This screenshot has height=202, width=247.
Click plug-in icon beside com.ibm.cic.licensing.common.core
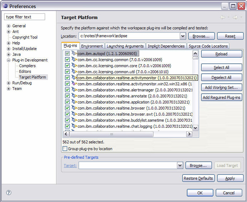[x=74, y=66]
